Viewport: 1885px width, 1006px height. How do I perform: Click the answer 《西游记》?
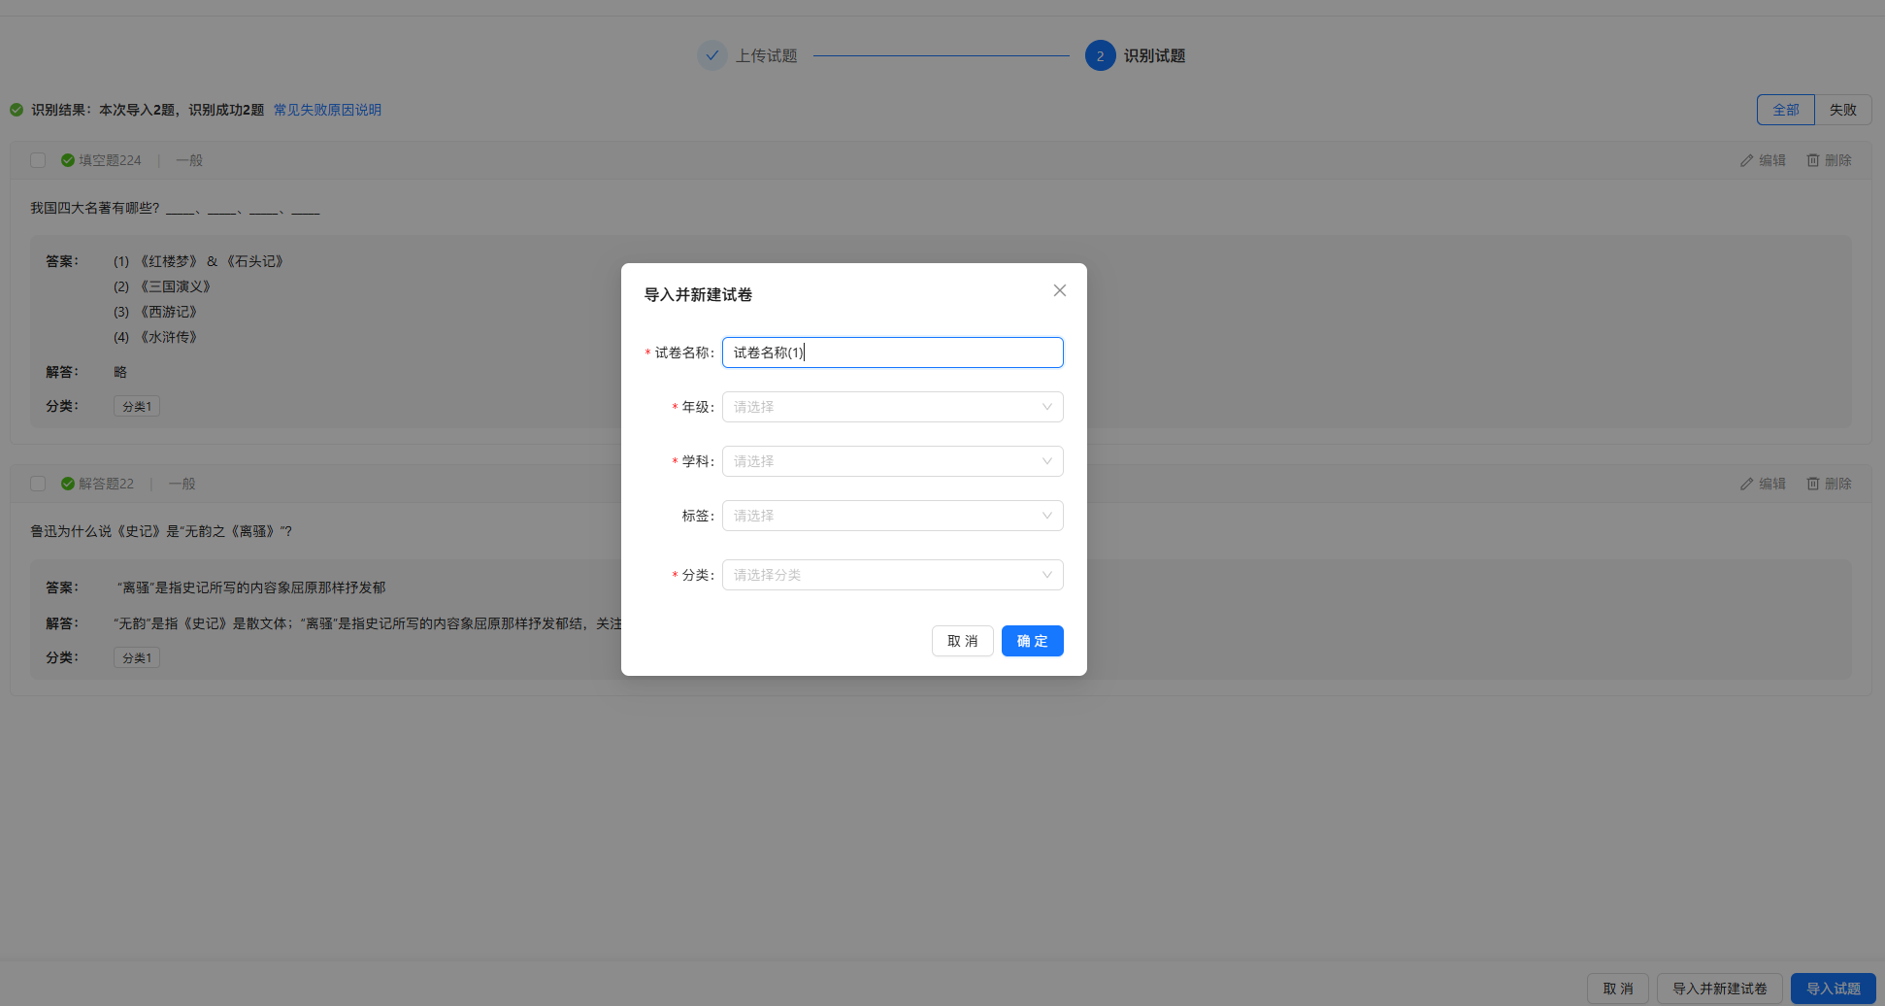(x=169, y=312)
